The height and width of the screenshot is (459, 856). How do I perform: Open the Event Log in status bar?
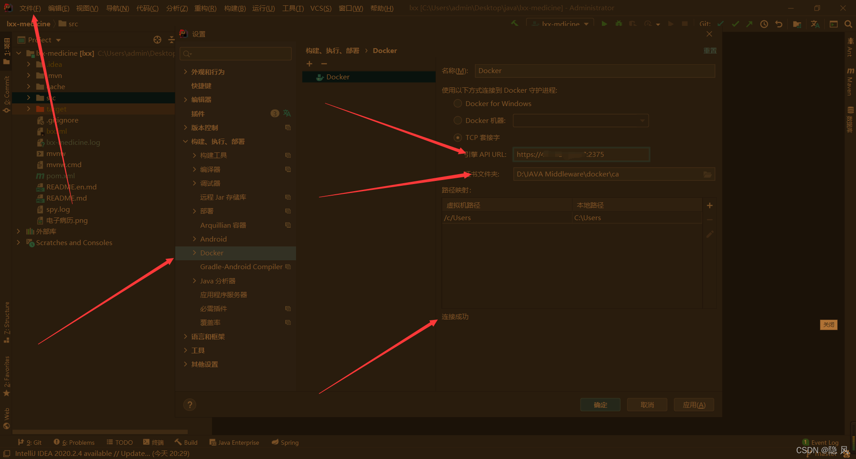[820, 442]
